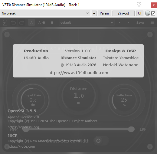Click the Input Gain knob

coord(33,100)
